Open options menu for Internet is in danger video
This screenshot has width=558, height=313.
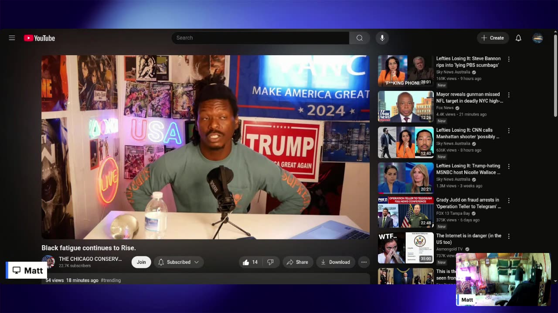(508, 236)
